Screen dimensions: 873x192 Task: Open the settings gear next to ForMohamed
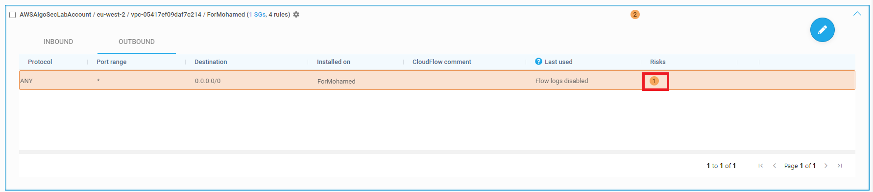point(296,15)
